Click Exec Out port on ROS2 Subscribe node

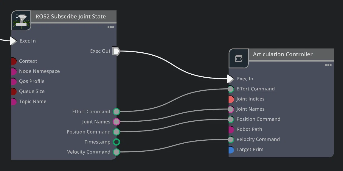tap(116, 51)
